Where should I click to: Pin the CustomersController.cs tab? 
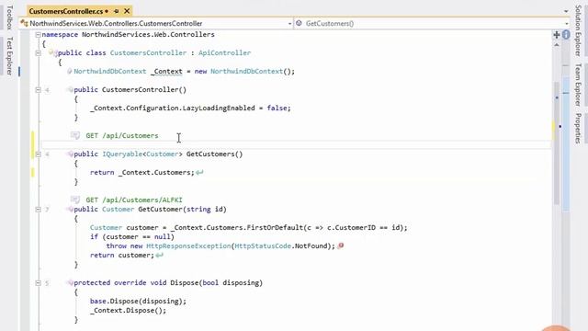click(x=117, y=11)
